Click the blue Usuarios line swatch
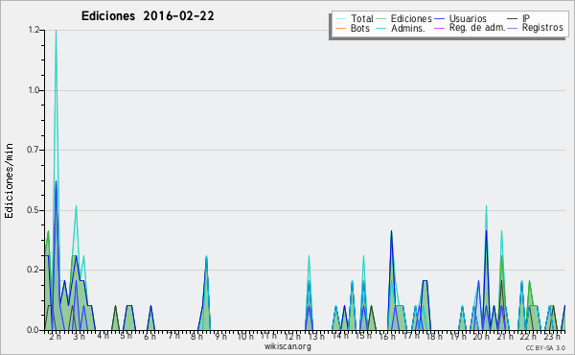 coord(439,19)
